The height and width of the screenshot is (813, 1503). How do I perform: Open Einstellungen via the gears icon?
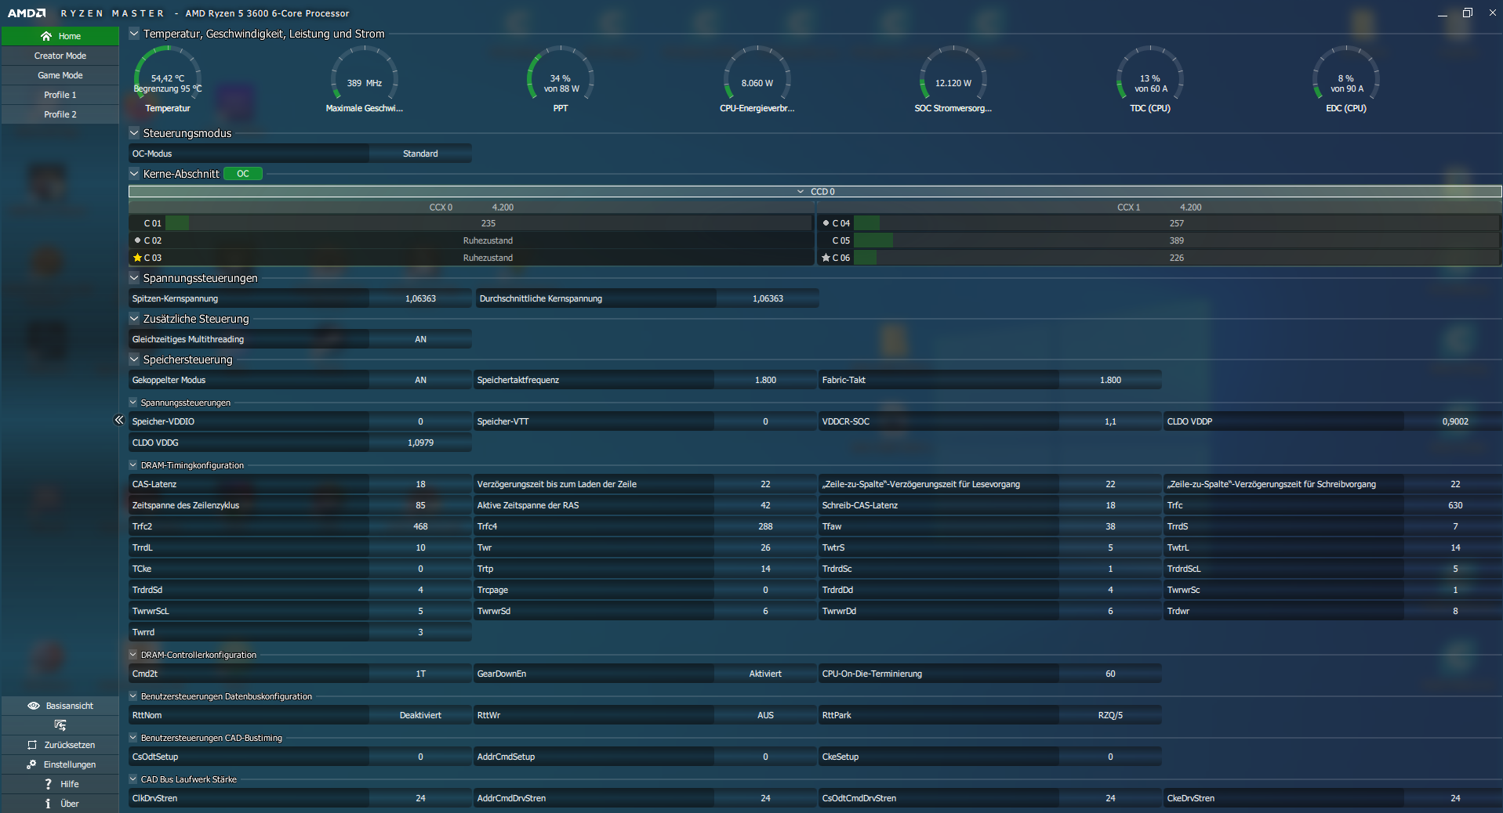[x=31, y=764]
